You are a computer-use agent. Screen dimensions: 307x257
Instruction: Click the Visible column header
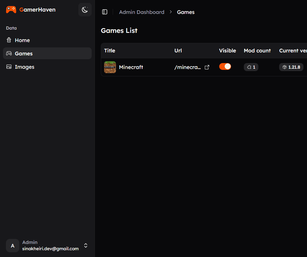pos(228,51)
